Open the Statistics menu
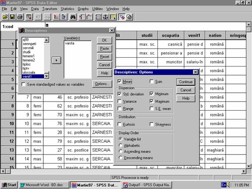This screenshot has height=189, width=252. click(x=67, y=9)
